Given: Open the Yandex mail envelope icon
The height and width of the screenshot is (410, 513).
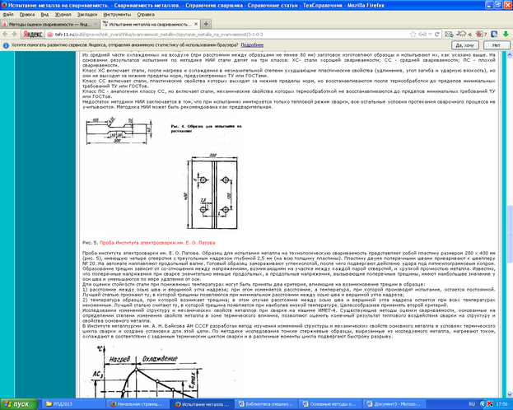Looking at the screenshot, I should [449, 34].
